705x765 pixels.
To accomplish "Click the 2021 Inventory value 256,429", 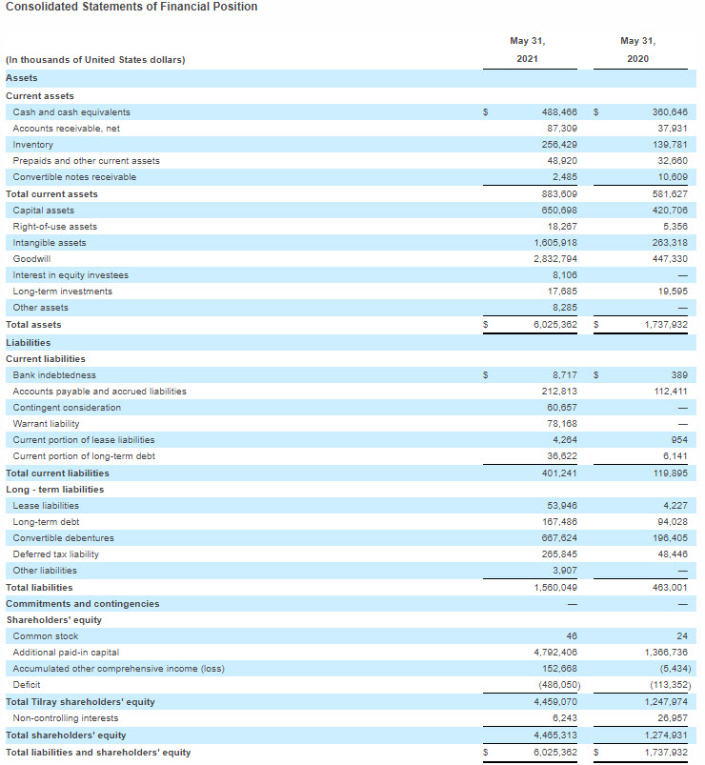I will point(558,145).
